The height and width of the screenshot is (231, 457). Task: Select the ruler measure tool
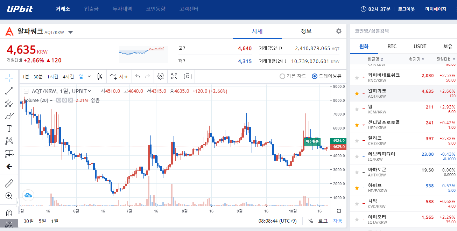pyautogui.click(x=9, y=183)
